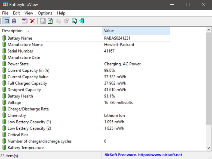This screenshot has width=212, height=159.
Task: Click the Lithium Ion value
Action: coord(114,116)
